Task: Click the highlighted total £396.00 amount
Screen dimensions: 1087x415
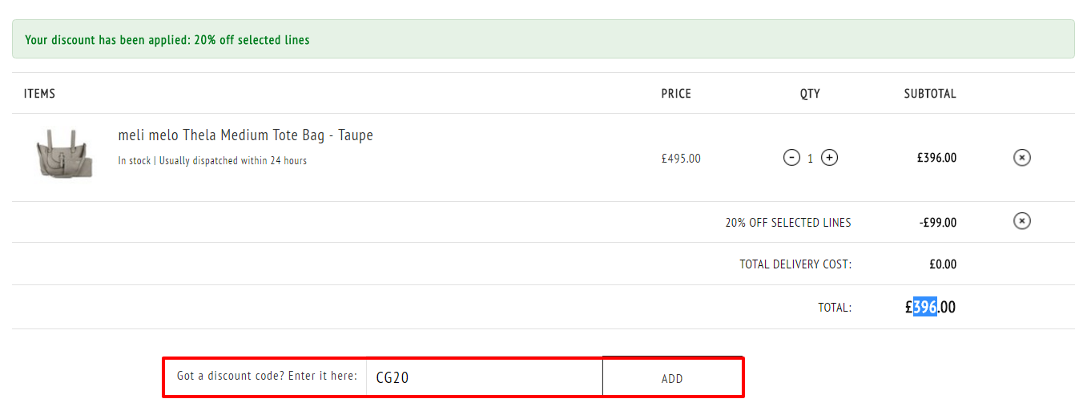Action: [930, 307]
